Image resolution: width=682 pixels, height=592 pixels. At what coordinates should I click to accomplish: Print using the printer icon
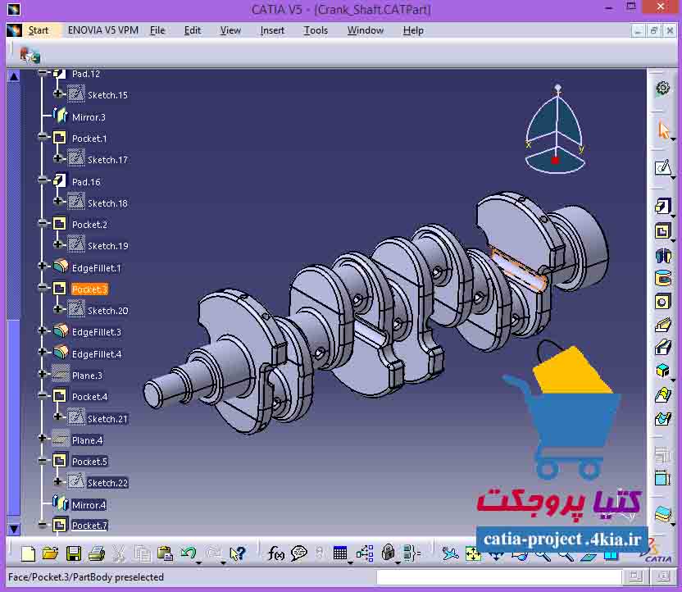97,553
